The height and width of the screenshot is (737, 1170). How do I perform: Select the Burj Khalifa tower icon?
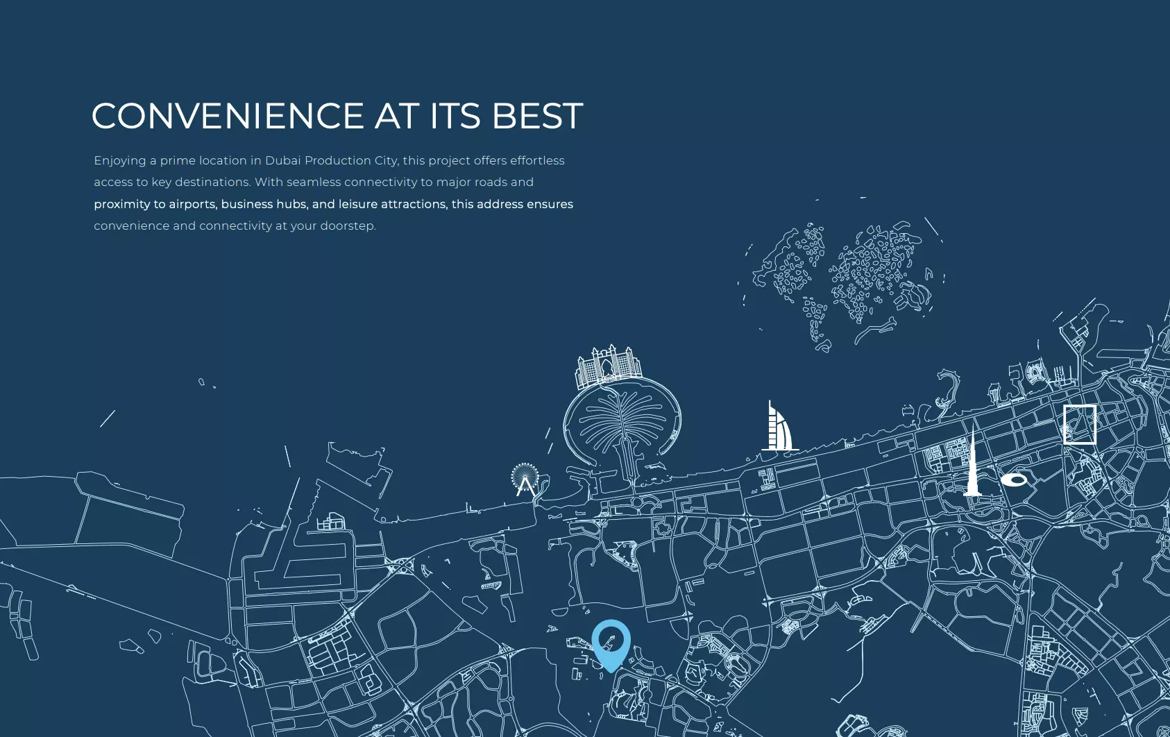click(972, 465)
